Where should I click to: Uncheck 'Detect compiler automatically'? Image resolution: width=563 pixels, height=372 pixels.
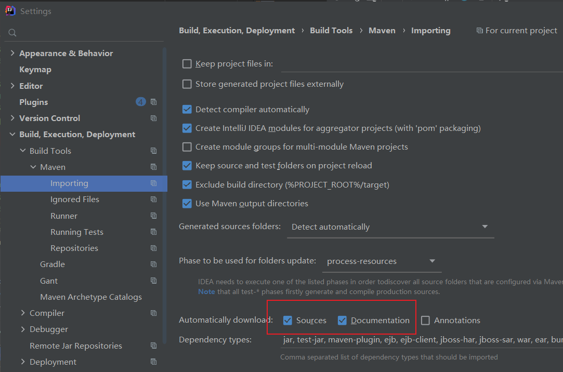187,110
